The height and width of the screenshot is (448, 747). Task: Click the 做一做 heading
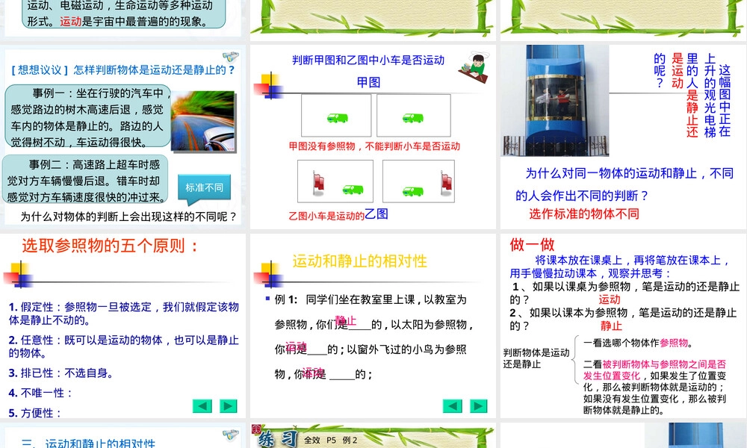[x=532, y=245]
